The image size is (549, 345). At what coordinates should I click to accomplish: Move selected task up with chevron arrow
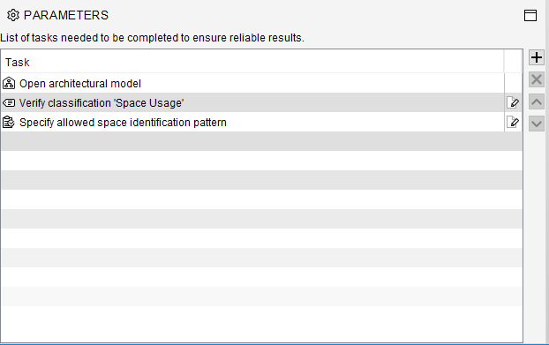(536, 101)
